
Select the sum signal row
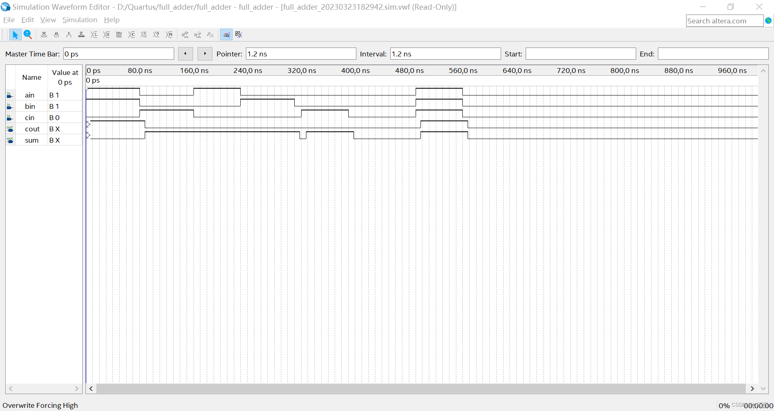coord(44,140)
